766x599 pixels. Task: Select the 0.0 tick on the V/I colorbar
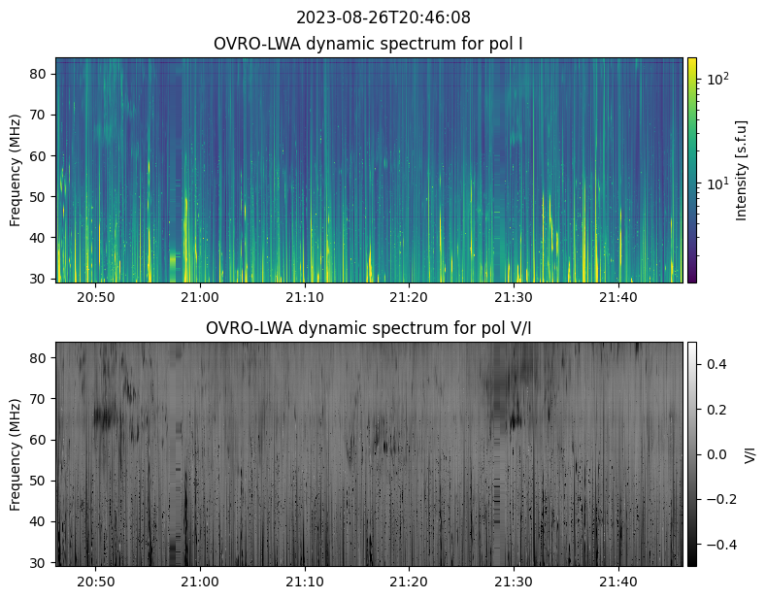pos(716,453)
